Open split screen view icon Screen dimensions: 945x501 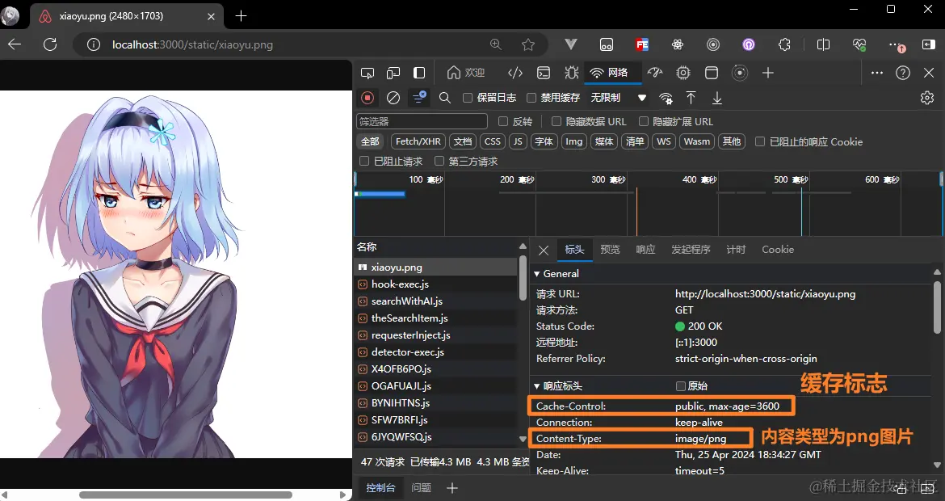[x=823, y=44]
